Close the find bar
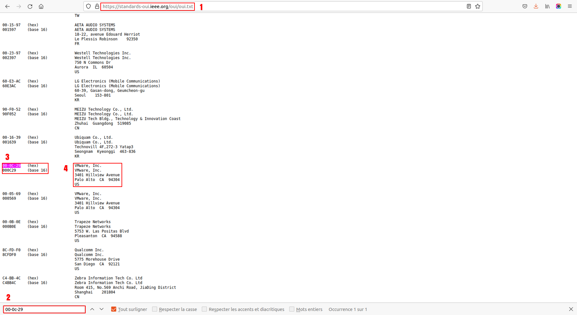The image size is (577, 315). coord(571,309)
